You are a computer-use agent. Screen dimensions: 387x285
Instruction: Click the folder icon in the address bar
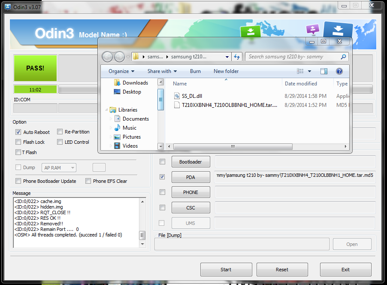136,57
